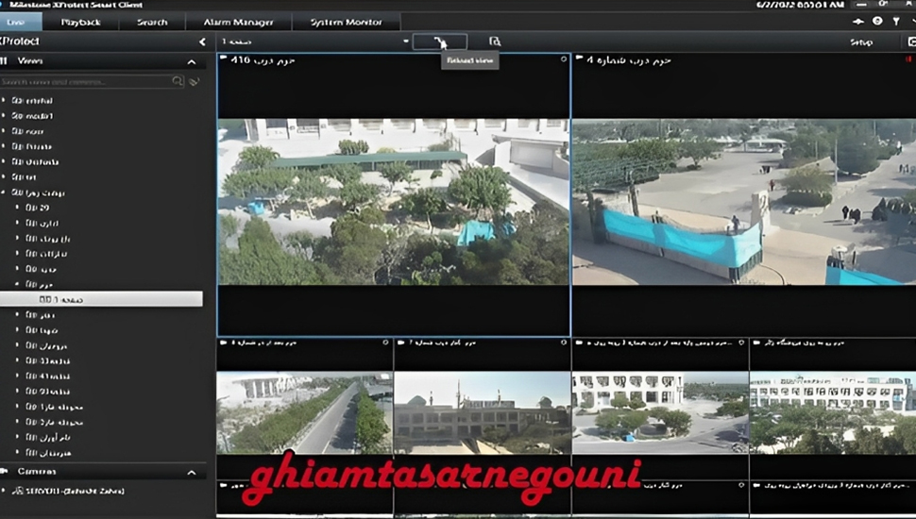The width and height of the screenshot is (916, 519).
Task: Open the view selector dropdown above camera grid
Action: (x=406, y=42)
